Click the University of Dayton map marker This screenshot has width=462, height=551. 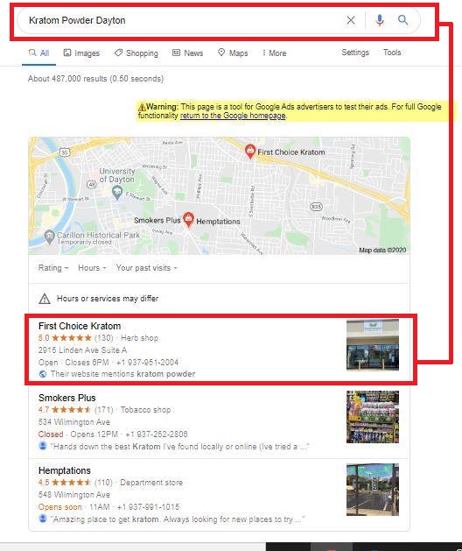(x=117, y=192)
